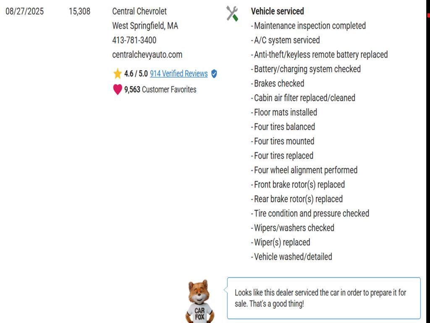
Task: Expand the Maintenance inspection completed entry
Action: tap(309, 26)
